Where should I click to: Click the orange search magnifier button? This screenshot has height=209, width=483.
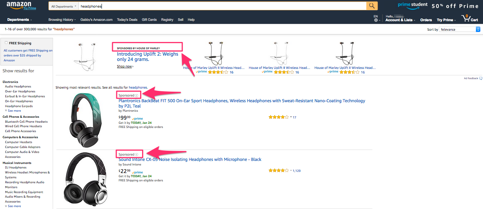point(372,6)
